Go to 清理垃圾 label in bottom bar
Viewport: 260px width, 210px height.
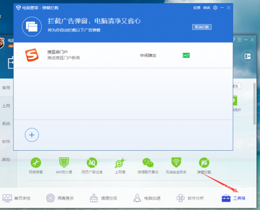(x=109, y=198)
